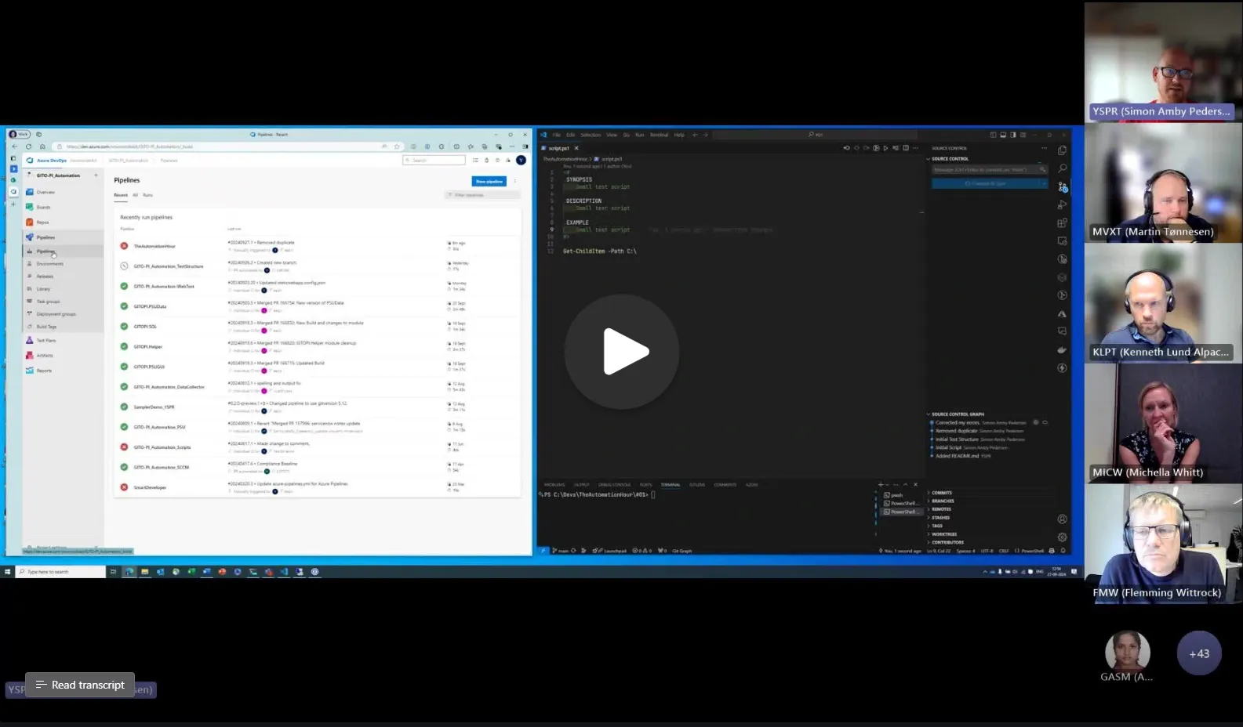This screenshot has height=727, width=1243.
Task: Open TheAutomationHour pipeline from the list
Action: click(x=154, y=246)
